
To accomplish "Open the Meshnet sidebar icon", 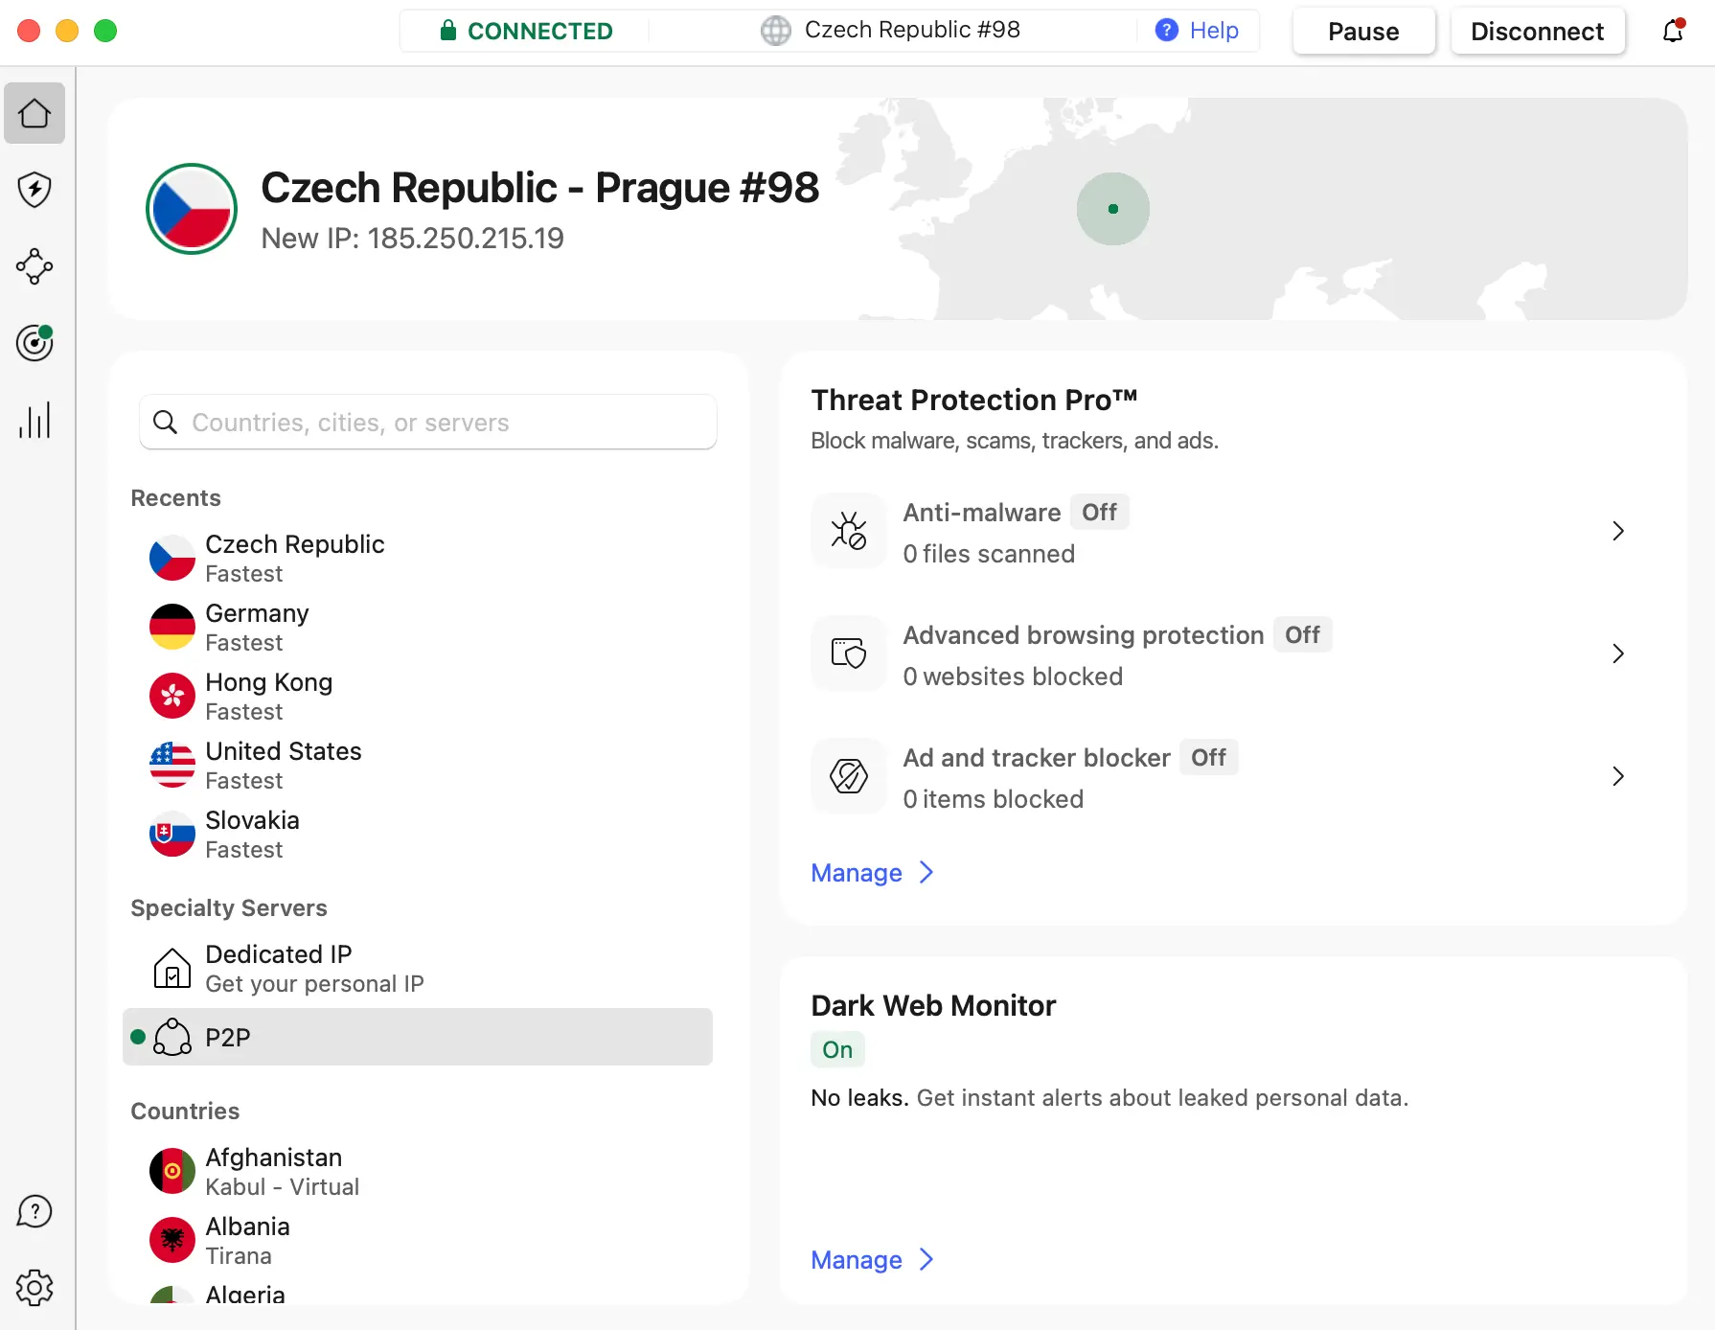I will pos(34,266).
